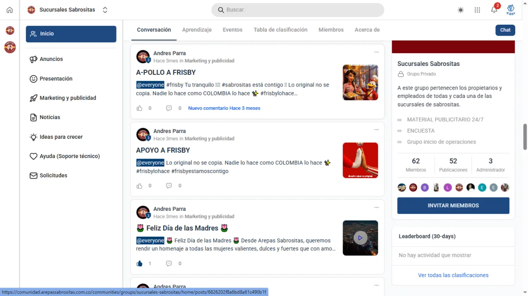
Task: Toggle like on Feliz Día de las Madres post
Action: pyautogui.click(x=139, y=264)
